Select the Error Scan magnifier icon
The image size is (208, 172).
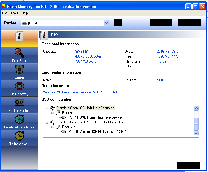[19, 53]
